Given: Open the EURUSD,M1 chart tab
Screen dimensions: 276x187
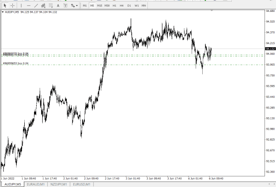Looking at the screenshot, I should pyautogui.click(x=82, y=184).
